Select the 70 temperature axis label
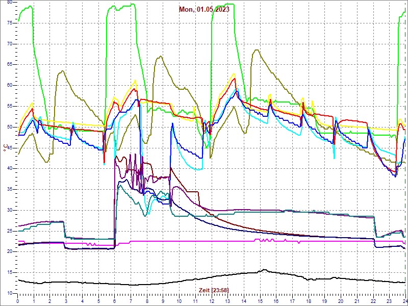This screenshot has height=306, width=408. (10, 44)
